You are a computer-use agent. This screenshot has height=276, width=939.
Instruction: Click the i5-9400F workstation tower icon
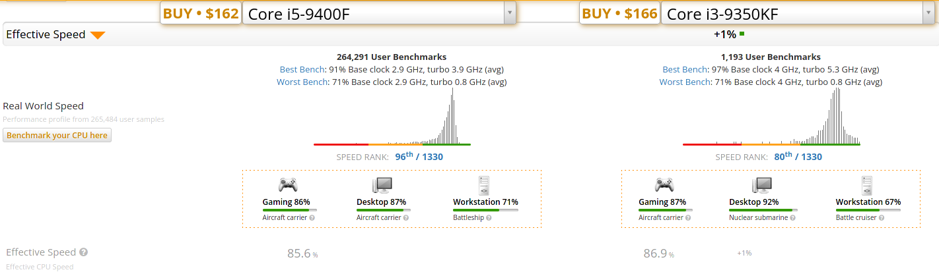(x=484, y=185)
